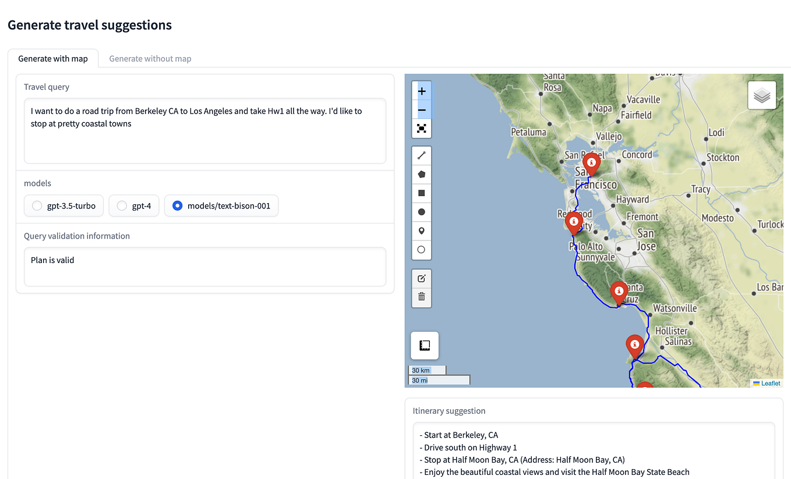The image size is (791, 479).
Task: Select the rectangle drawing tool
Action: [x=421, y=193]
